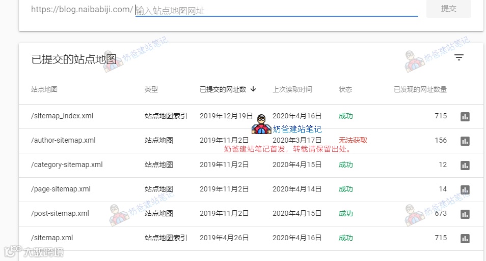486x261 pixels.
Task: Open the /page-sitemap.xml row
Action: (251, 189)
